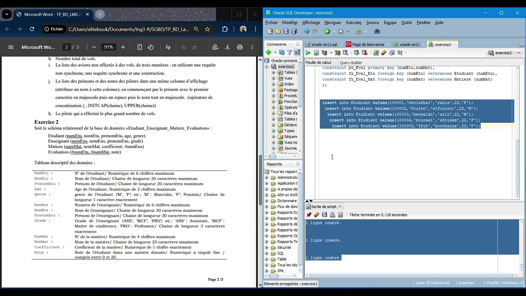
Task: Click the eraser Clear icon in worksheet toolbar
Action: [384, 53]
